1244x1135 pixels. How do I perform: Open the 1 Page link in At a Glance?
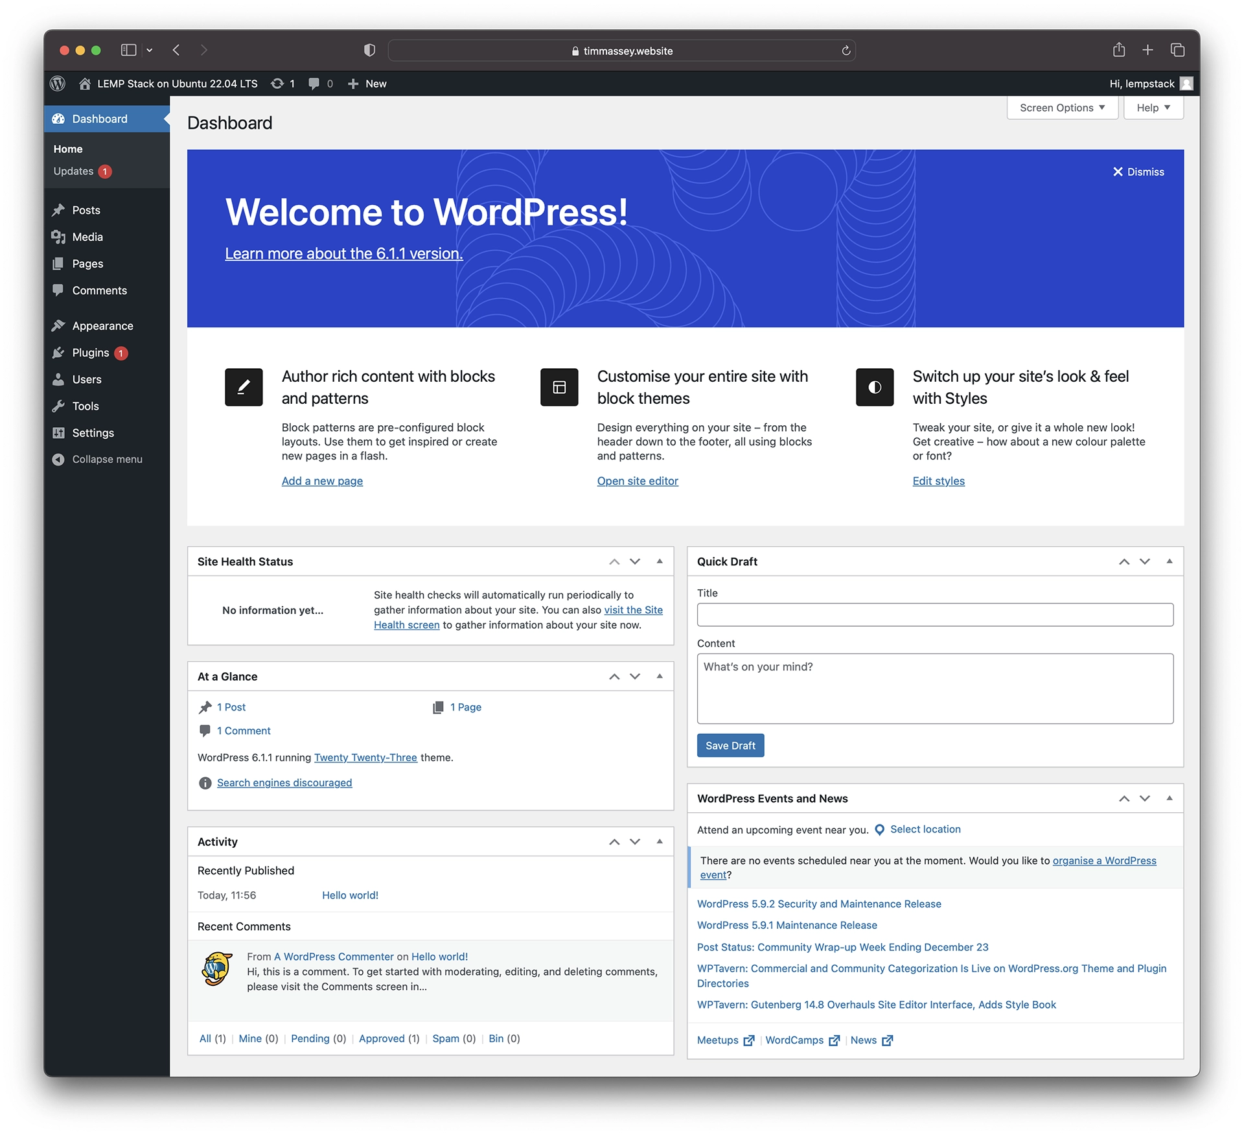466,707
